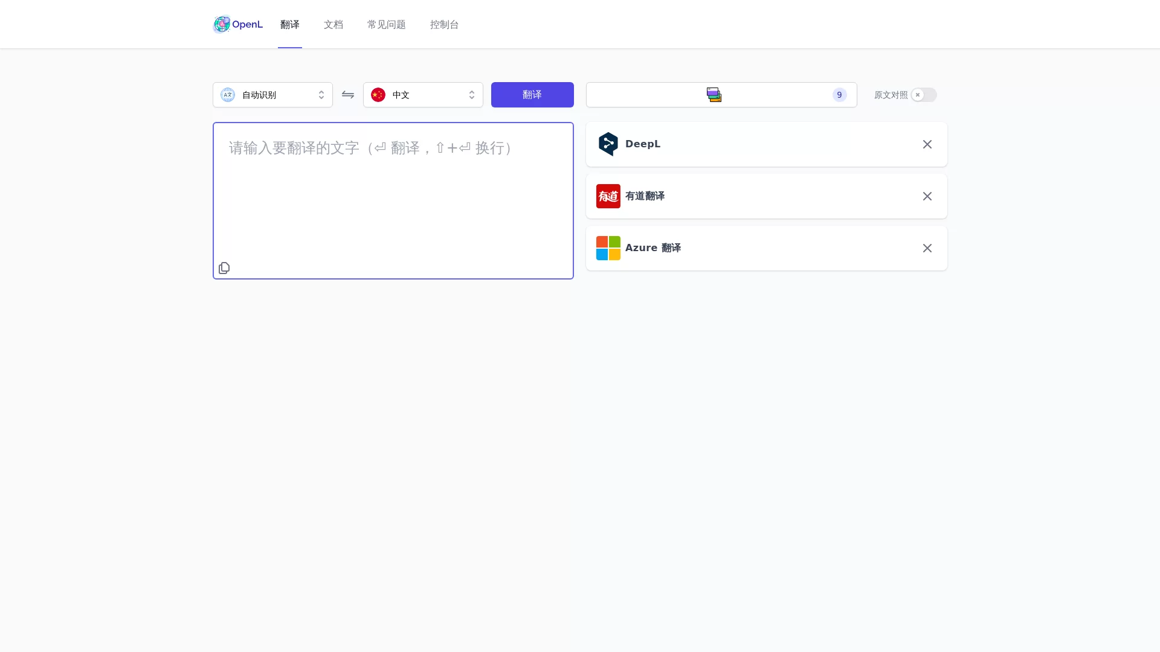
Task: Open the 常见问题 page
Action: click(386, 25)
